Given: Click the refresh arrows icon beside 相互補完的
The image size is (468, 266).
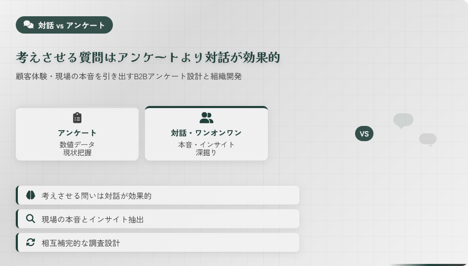Looking at the screenshot, I should (x=30, y=242).
